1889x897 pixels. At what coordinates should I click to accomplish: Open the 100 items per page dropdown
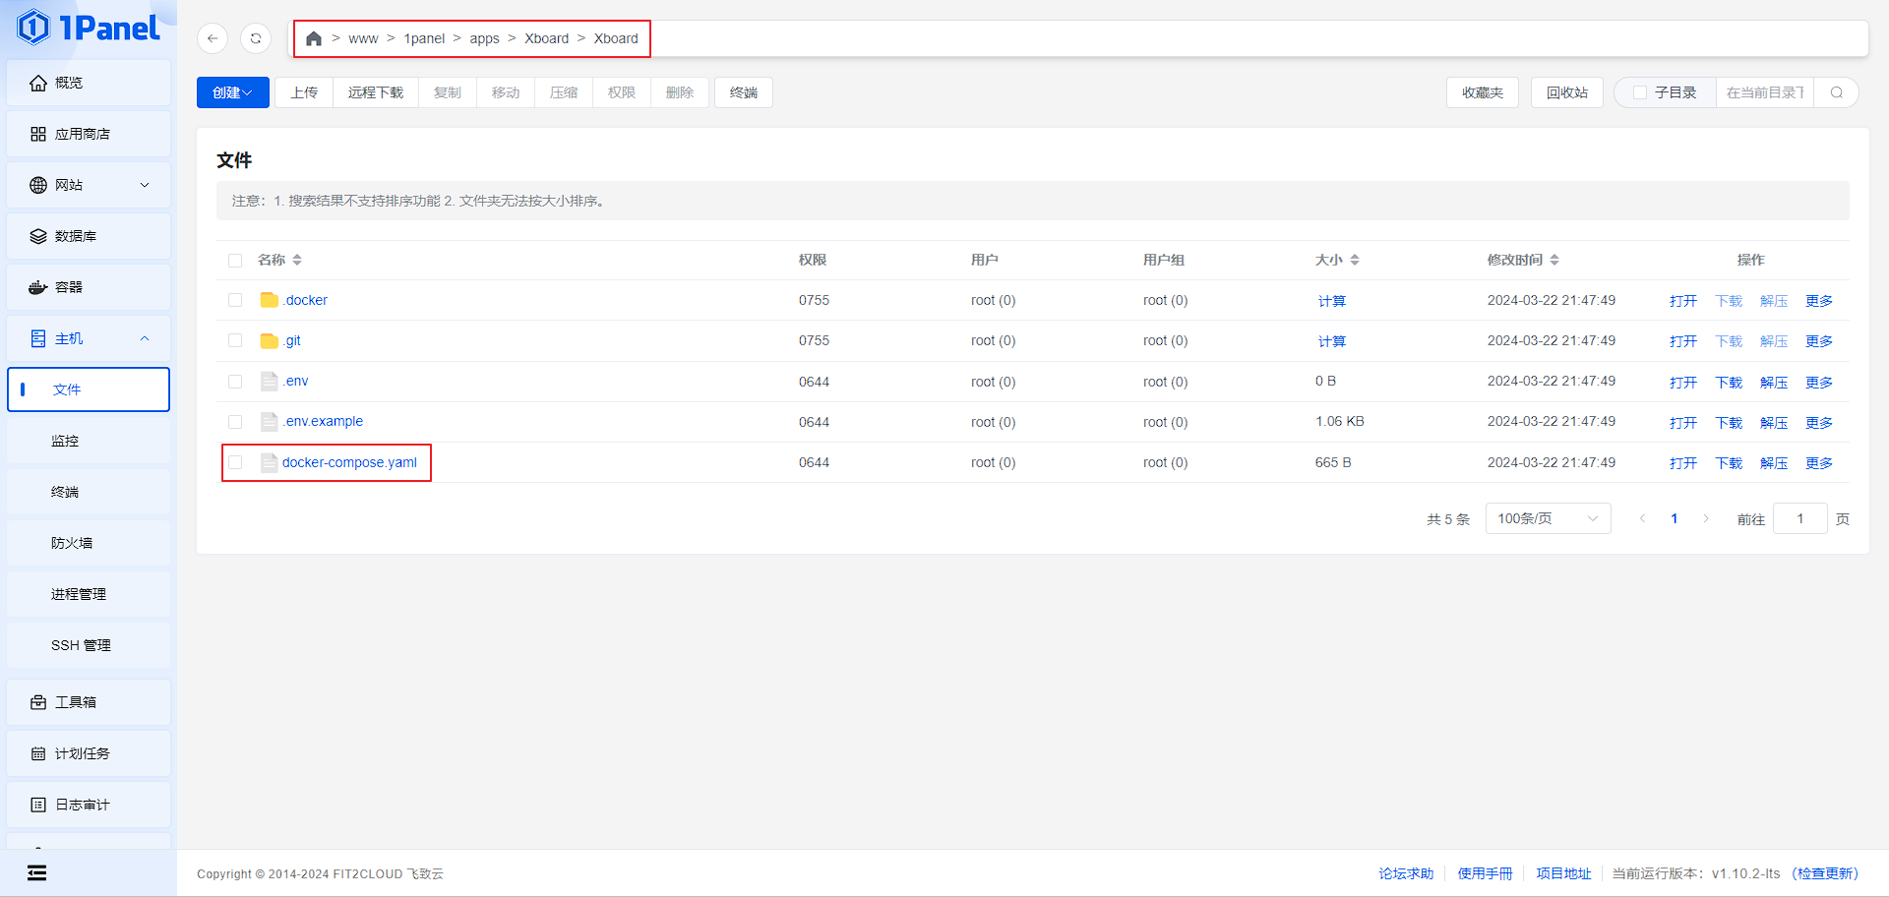click(1547, 518)
